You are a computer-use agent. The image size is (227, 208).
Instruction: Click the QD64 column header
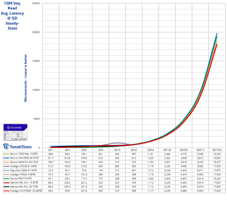(150, 150)
